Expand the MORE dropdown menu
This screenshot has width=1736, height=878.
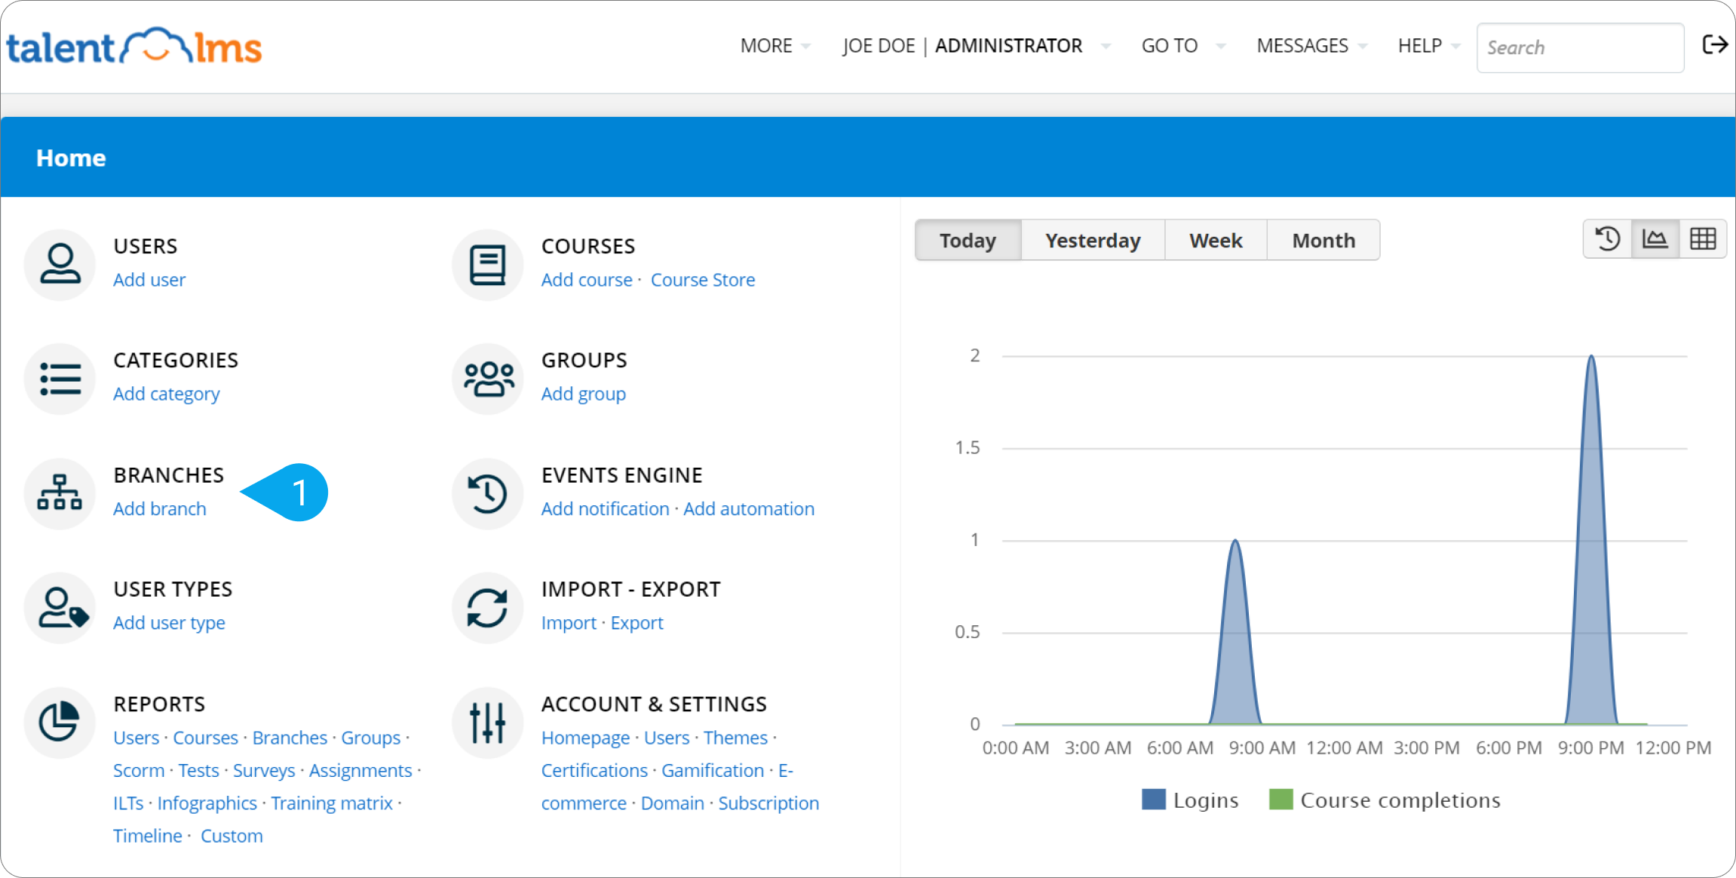pyautogui.click(x=775, y=46)
